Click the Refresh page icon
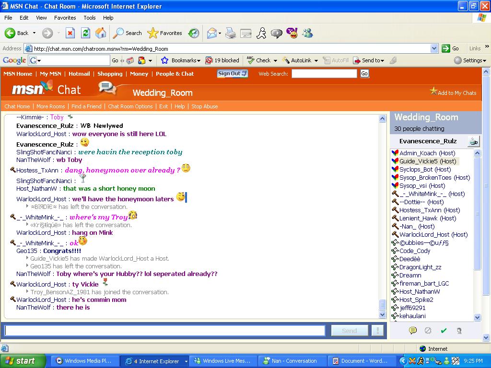 coord(85,33)
